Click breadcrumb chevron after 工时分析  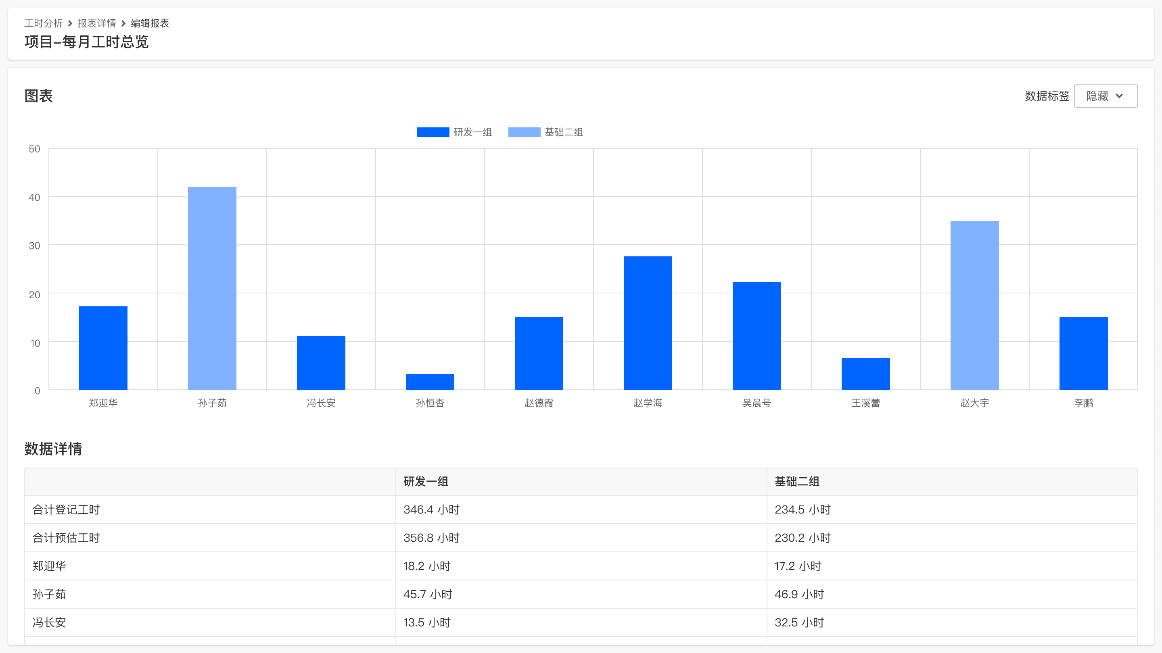70,23
